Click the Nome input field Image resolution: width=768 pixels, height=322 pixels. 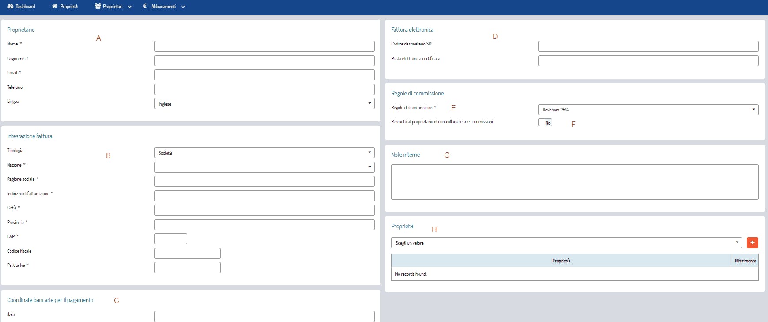[264, 46]
